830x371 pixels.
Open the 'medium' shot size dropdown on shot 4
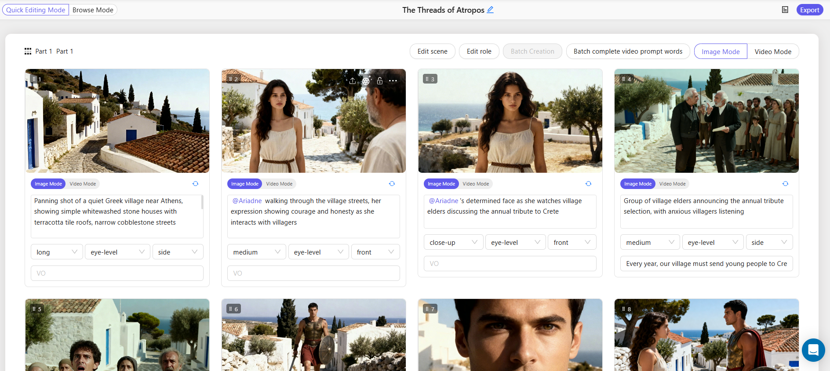click(x=650, y=242)
